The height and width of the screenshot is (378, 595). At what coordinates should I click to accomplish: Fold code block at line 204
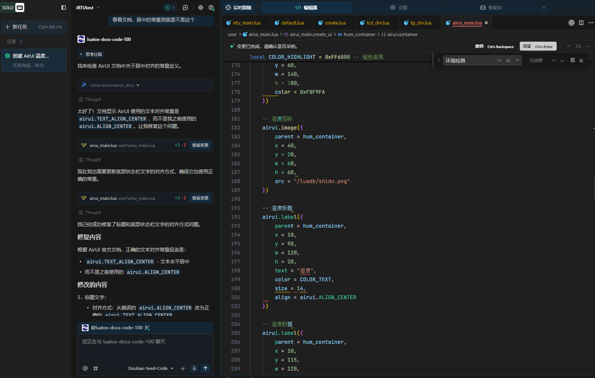(246, 324)
